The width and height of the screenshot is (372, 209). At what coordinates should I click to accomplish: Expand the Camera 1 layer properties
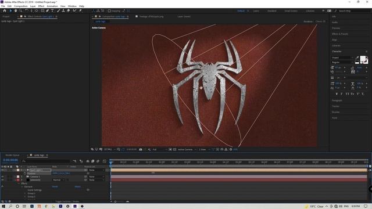(15, 176)
